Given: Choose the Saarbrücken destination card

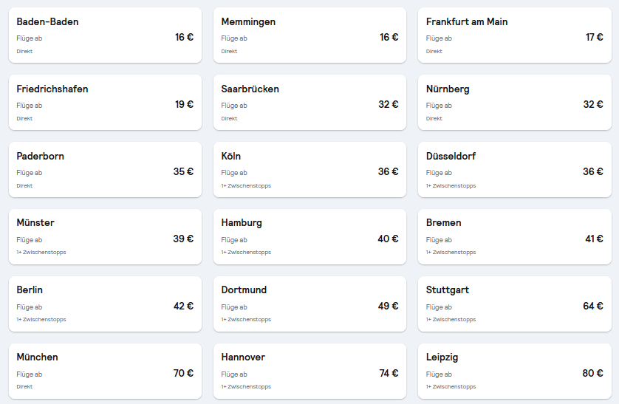Looking at the screenshot, I should tap(309, 103).
